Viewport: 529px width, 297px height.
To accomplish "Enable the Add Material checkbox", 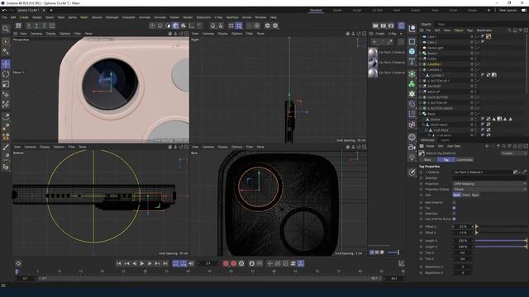I will 454,202.
